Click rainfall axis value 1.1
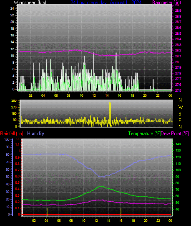This screenshot has height=226, width=191. point(18,144)
